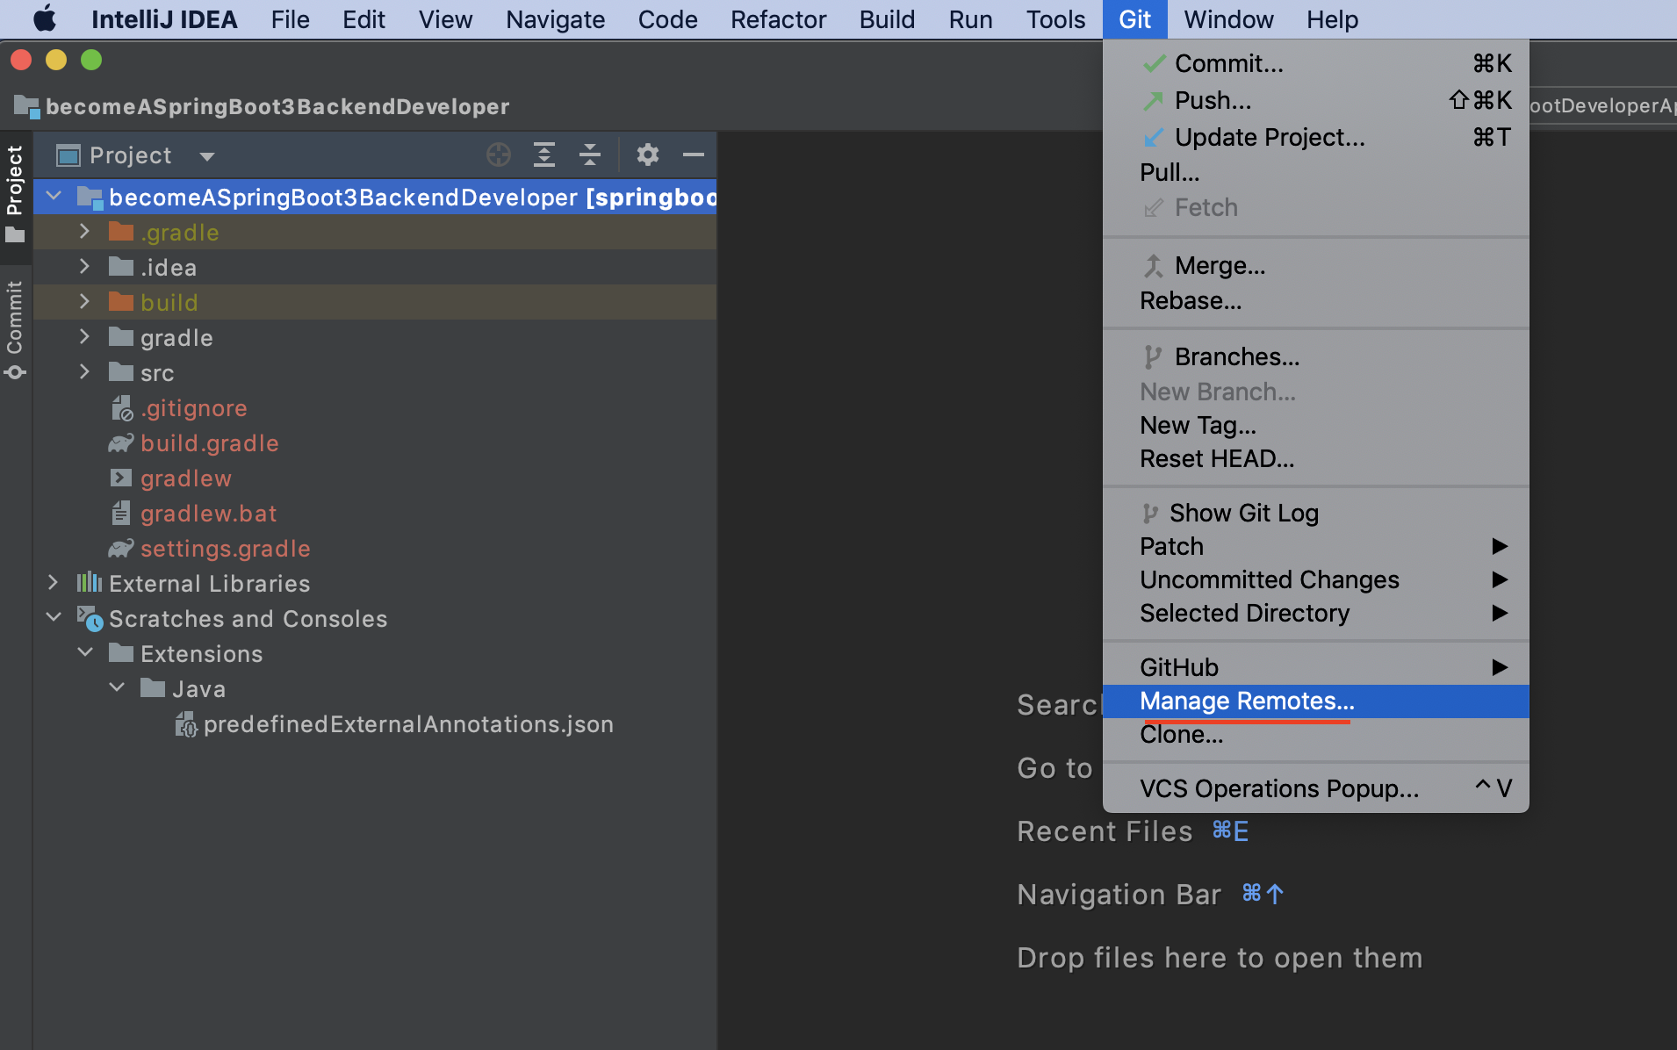The width and height of the screenshot is (1677, 1050).
Task: Open the Window menu
Action: (1227, 19)
